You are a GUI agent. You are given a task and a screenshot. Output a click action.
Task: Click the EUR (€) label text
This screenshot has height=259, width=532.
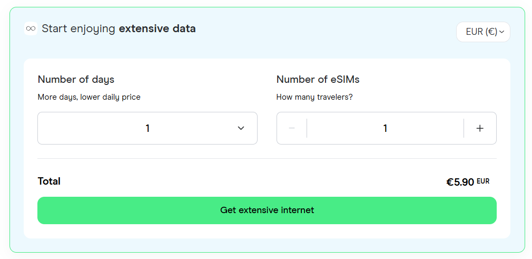481,32
